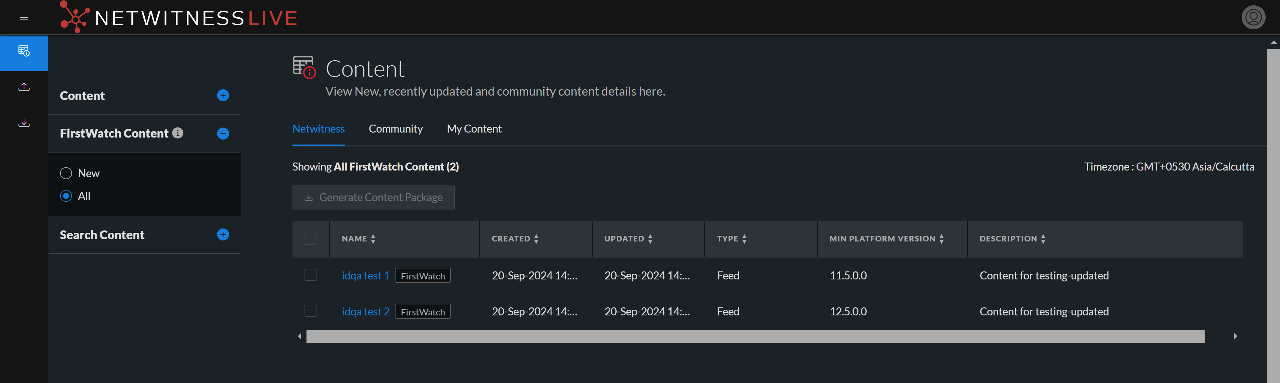Click the FirstWatch Content info icon

177,133
